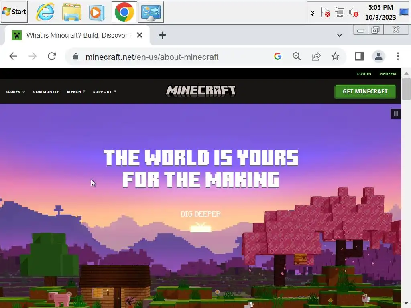411x308 pixels.
Task: Expand the GAMES navigation dropdown
Action: click(16, 92)
